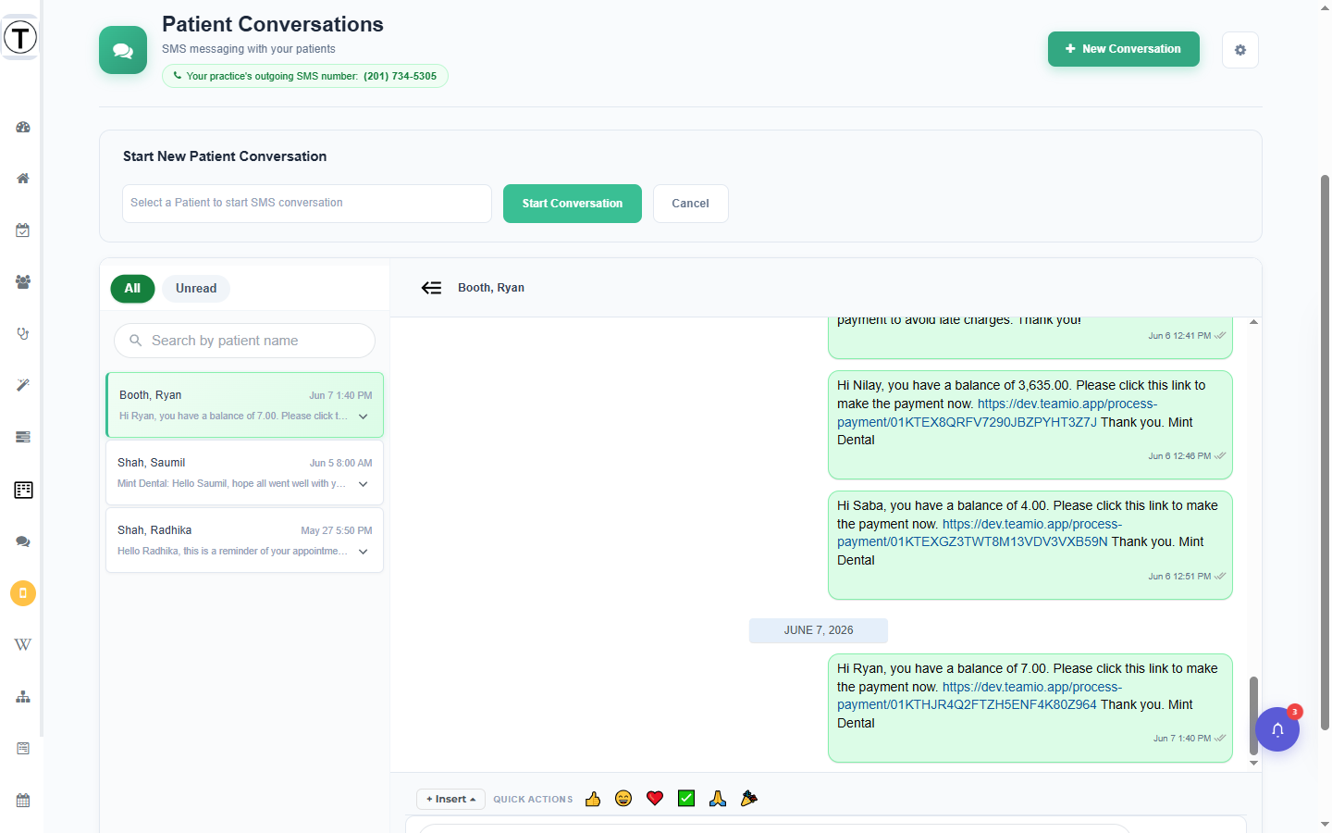
Task: Click the JUNE 7, 2026 date label
Action: (819, 630)
